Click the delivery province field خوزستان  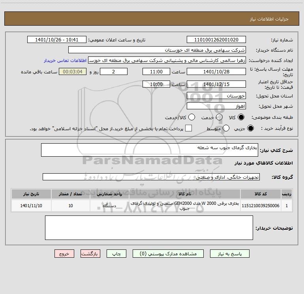tap(216, 96)
